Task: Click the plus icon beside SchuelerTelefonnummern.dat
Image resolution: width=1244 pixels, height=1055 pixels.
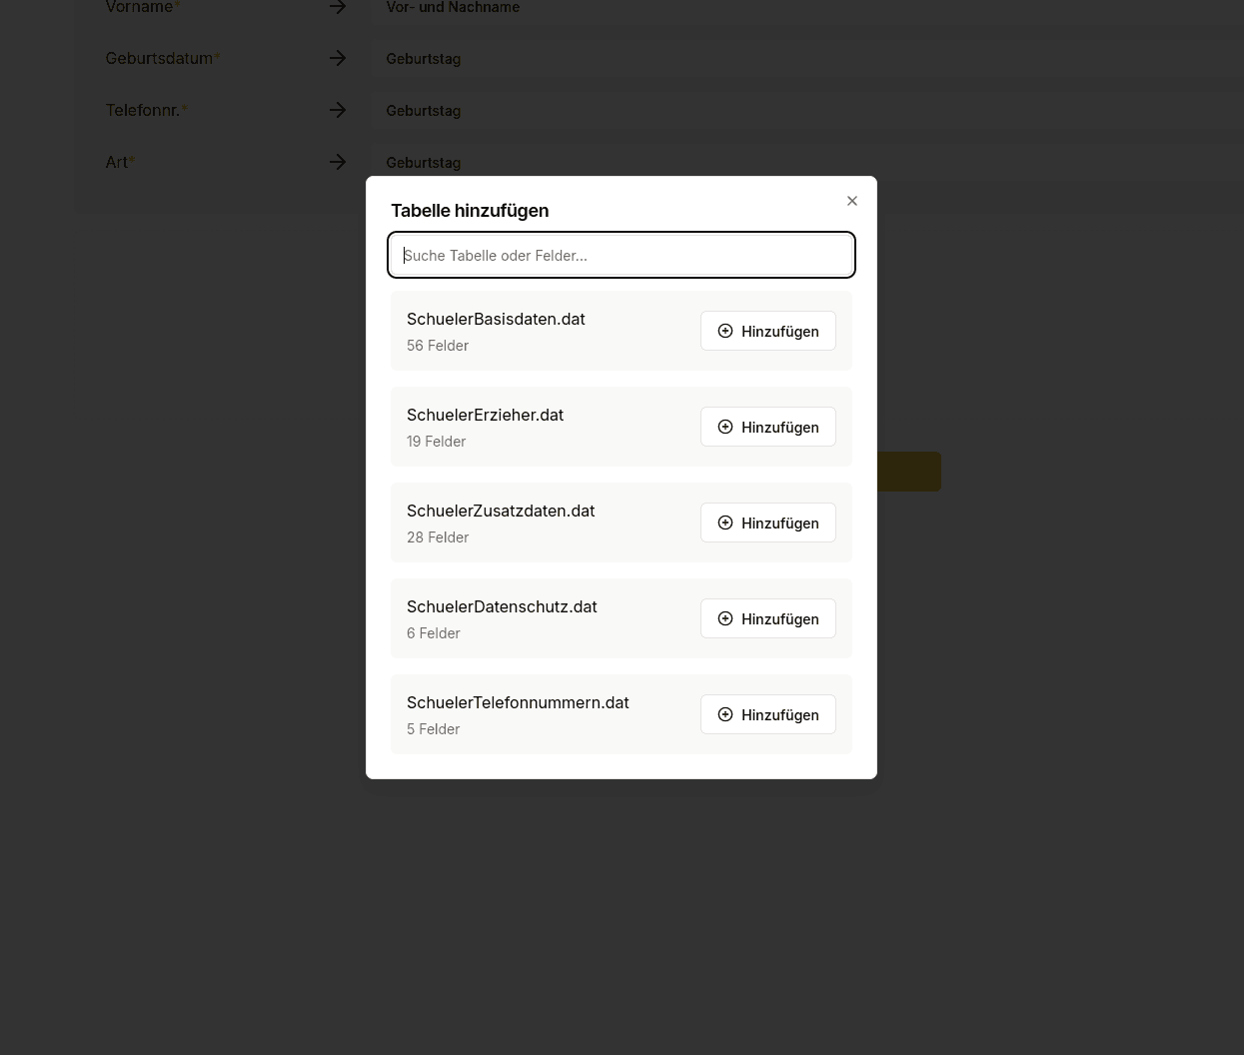Action: (x=725, y=714)
